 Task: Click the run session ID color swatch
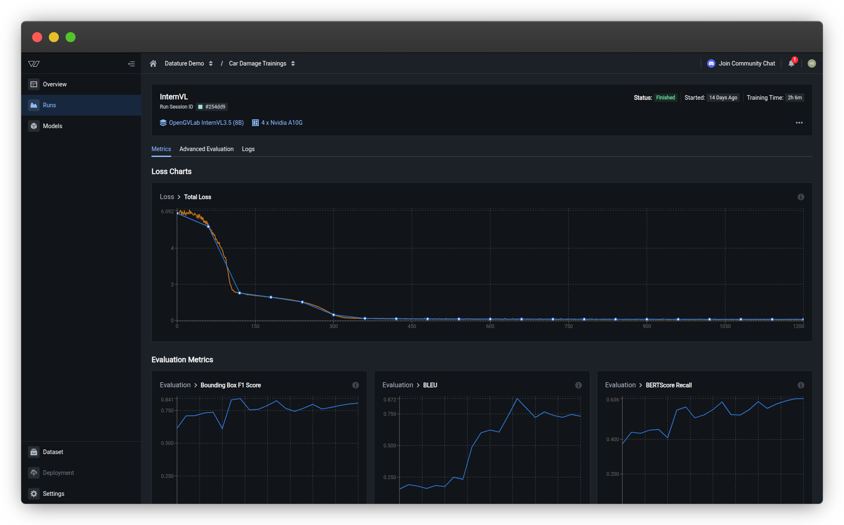click(200, 107)
